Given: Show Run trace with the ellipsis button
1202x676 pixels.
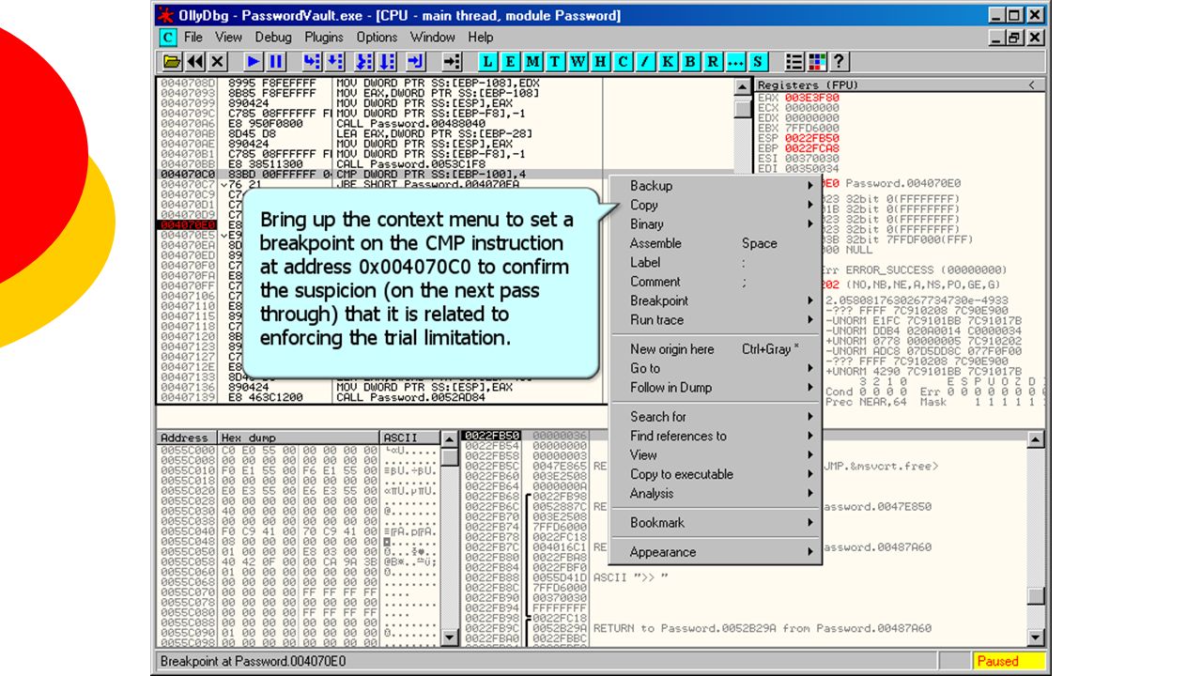Looking at the screenshot, I should (x=736, y=62).
